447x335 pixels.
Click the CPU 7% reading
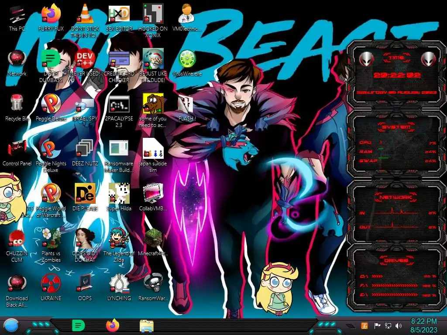pos(433,143)
